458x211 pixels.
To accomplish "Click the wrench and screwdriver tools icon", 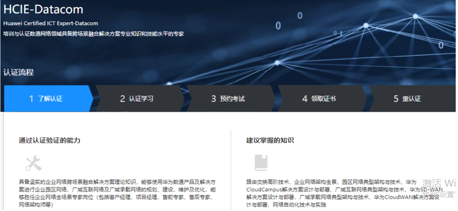I will [33, 163].
